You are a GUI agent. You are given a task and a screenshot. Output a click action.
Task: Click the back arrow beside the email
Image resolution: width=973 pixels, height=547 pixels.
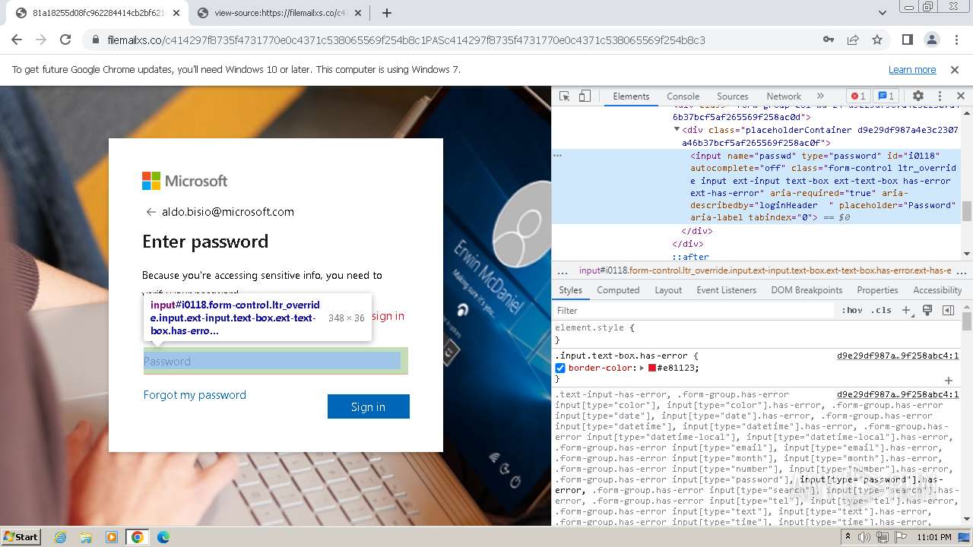151,212
